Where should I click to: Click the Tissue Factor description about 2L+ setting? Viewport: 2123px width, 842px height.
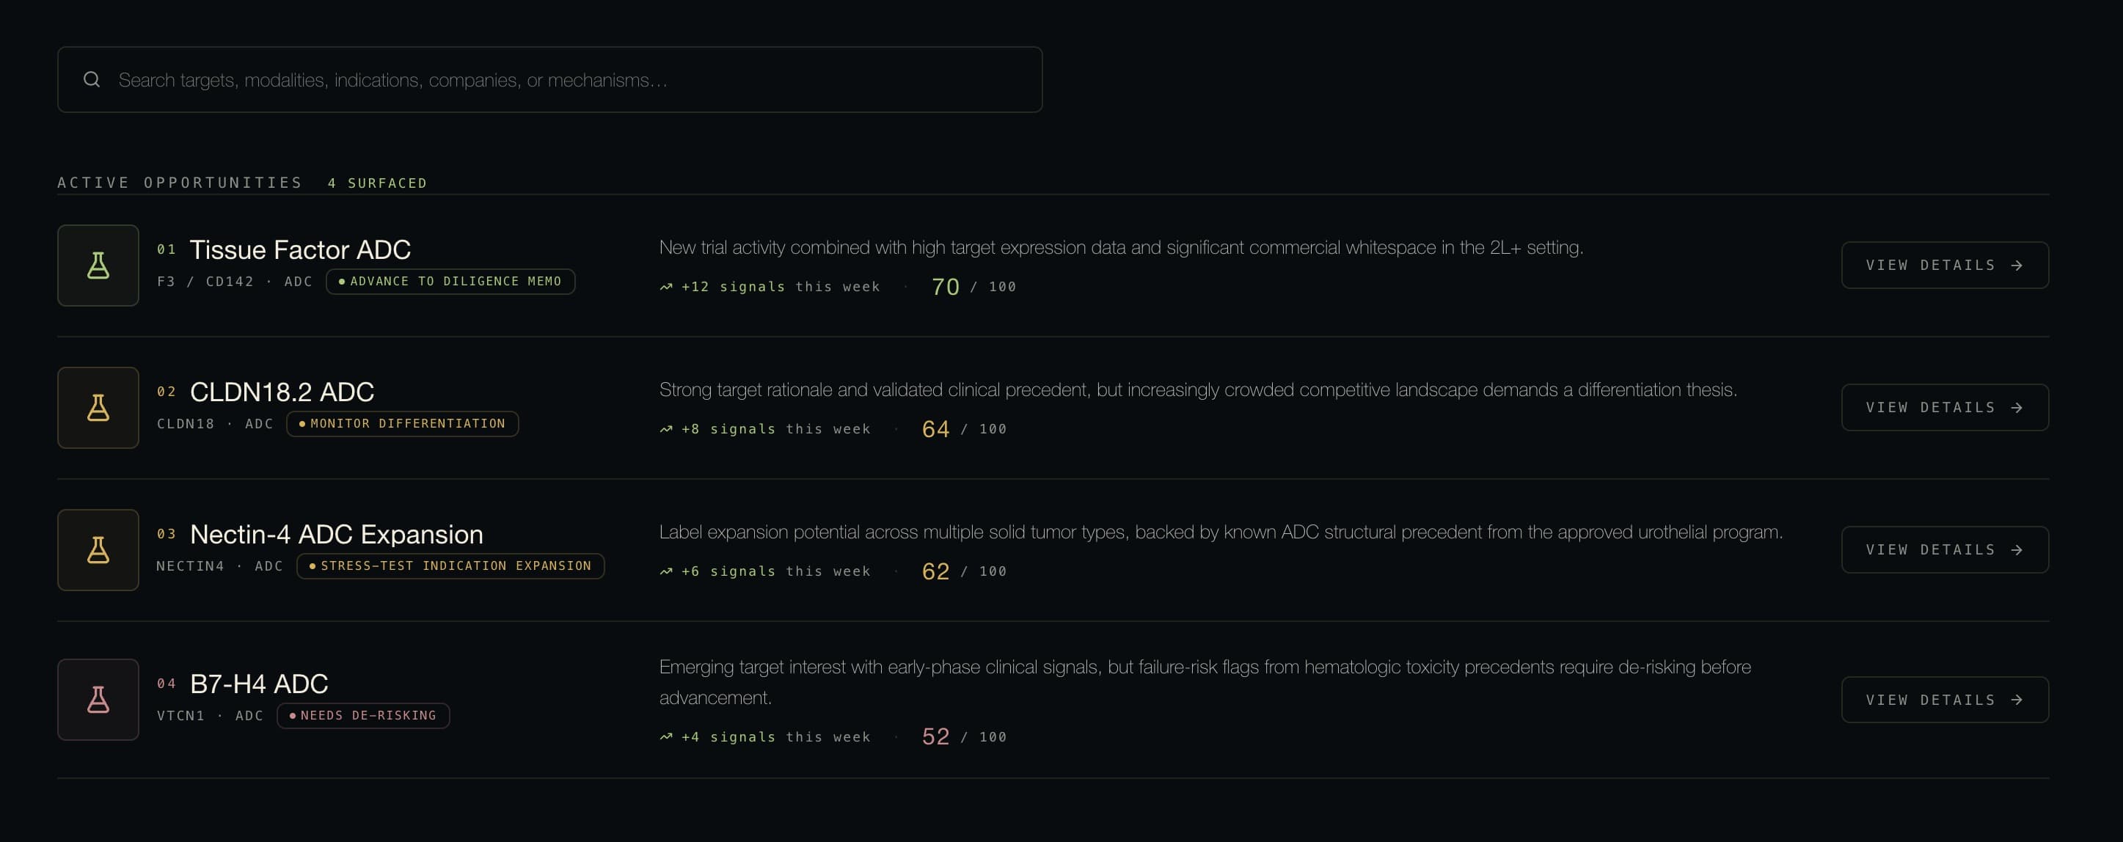coord(1121,247)
